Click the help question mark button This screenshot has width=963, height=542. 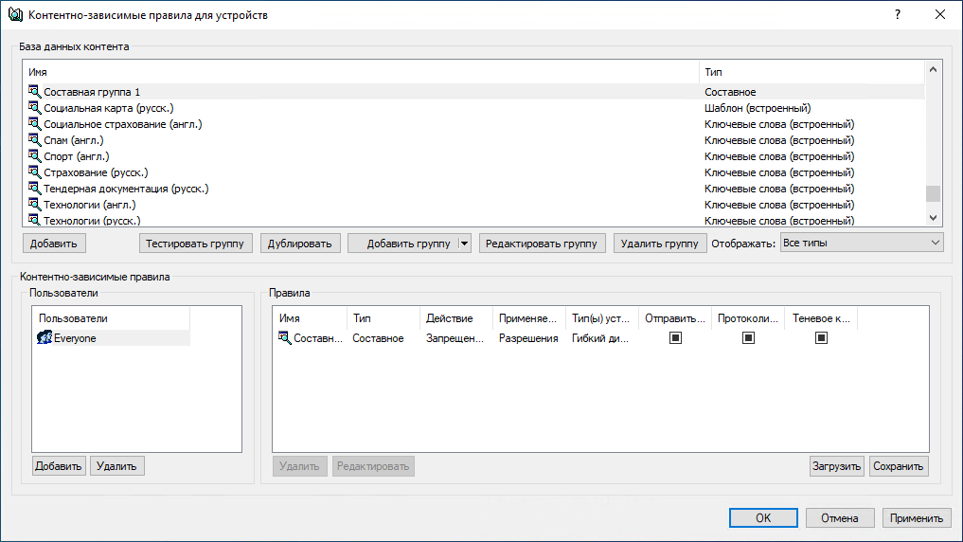pos(898,15)
